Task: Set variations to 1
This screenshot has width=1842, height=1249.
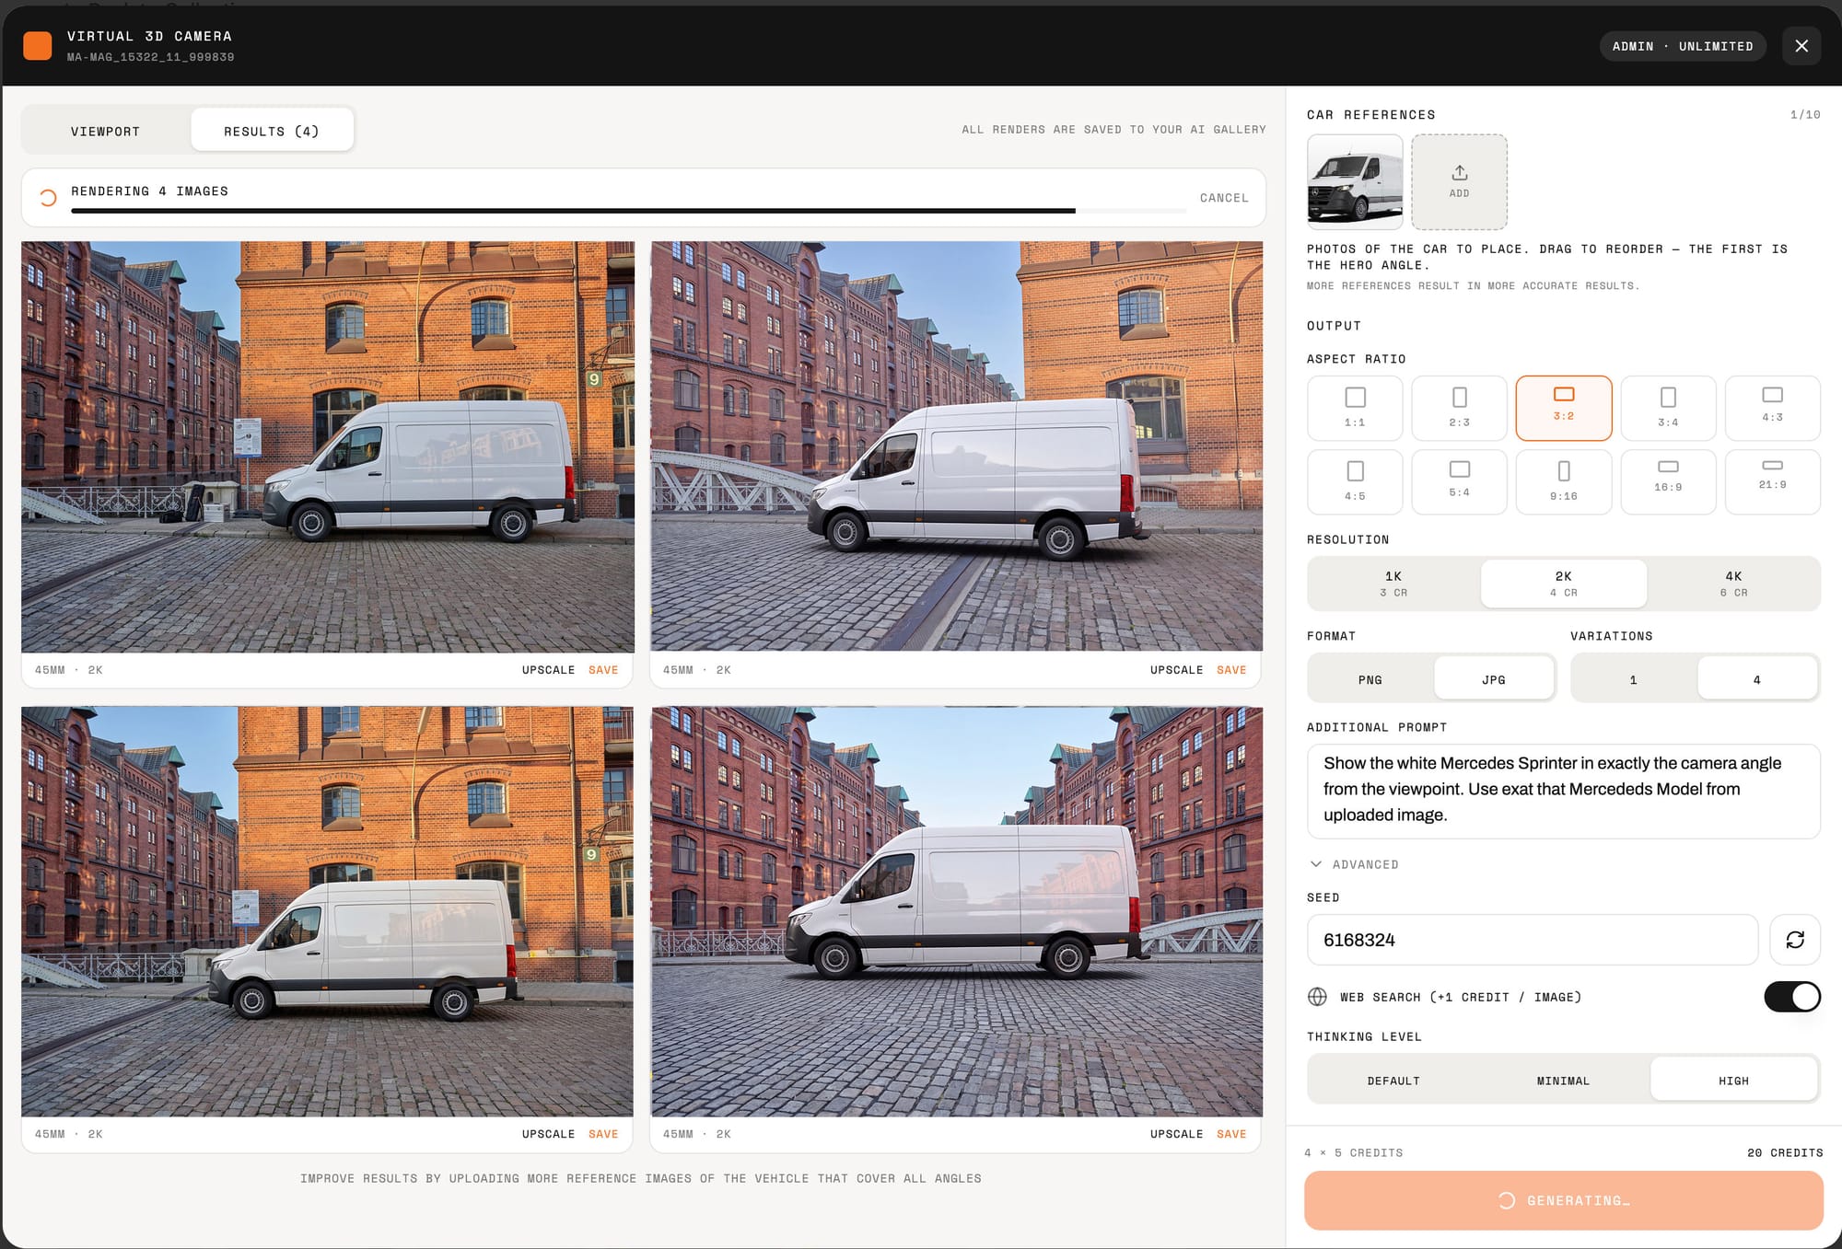Action: (x=1634, y=679)
